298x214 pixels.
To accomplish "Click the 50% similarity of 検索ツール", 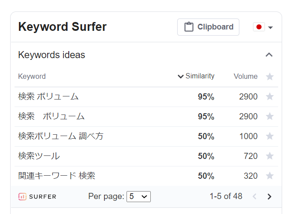I will tap(206, 156).
